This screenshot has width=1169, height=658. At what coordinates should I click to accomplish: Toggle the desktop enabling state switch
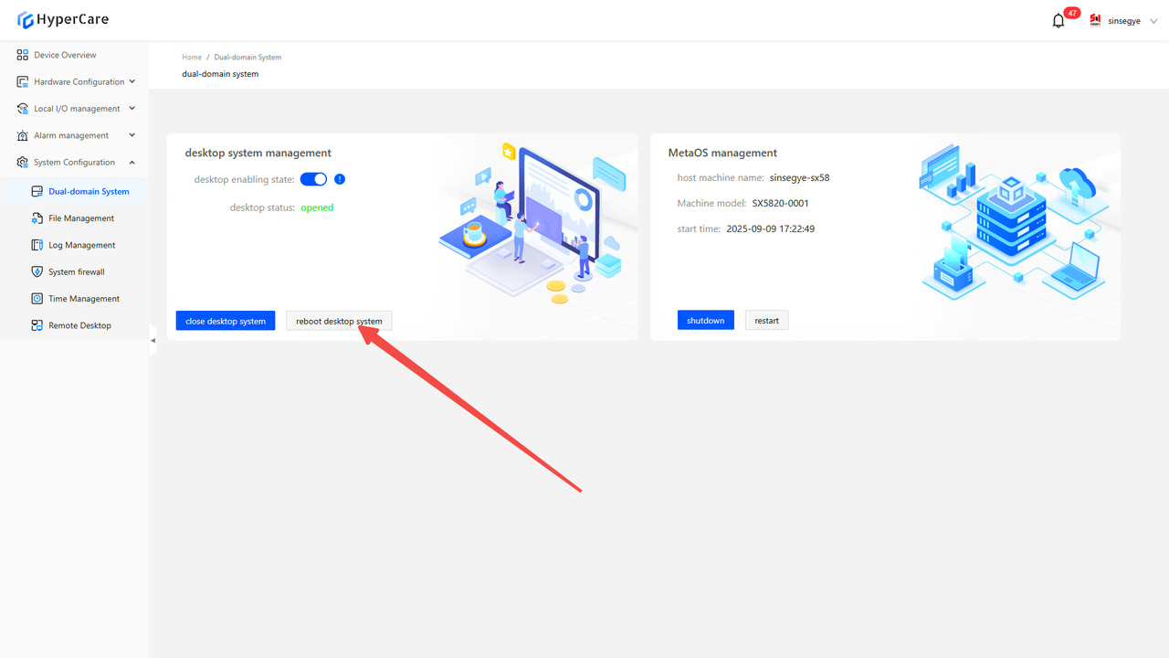[x=313, y=179]
